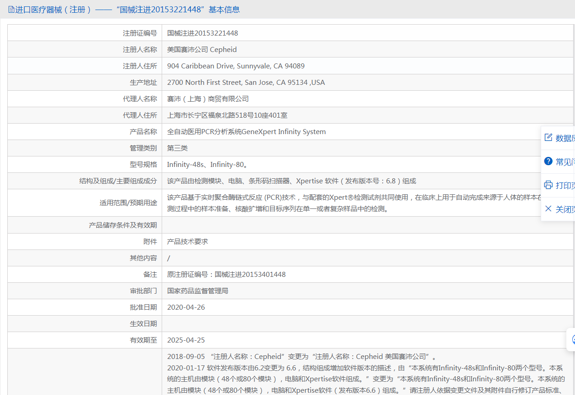
Task: Click the 注册证编号 label
Action: coord(140,33)
